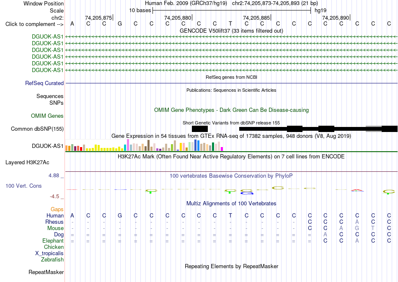
Task: Open the Multiz Alignments of 100 Vertebrates title
Action: (x=231, y=204)
